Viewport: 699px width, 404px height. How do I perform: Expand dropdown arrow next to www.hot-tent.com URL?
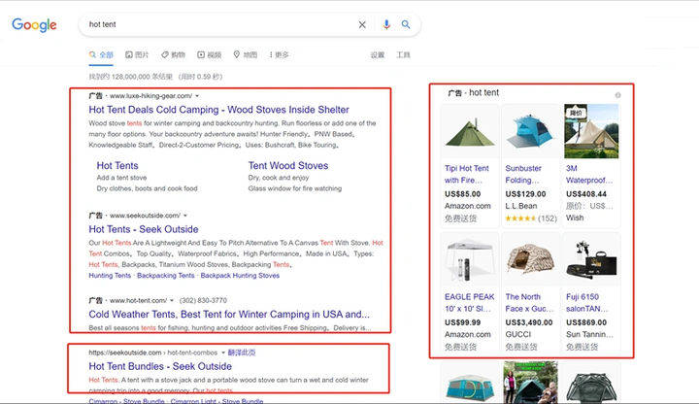(172, 300)
